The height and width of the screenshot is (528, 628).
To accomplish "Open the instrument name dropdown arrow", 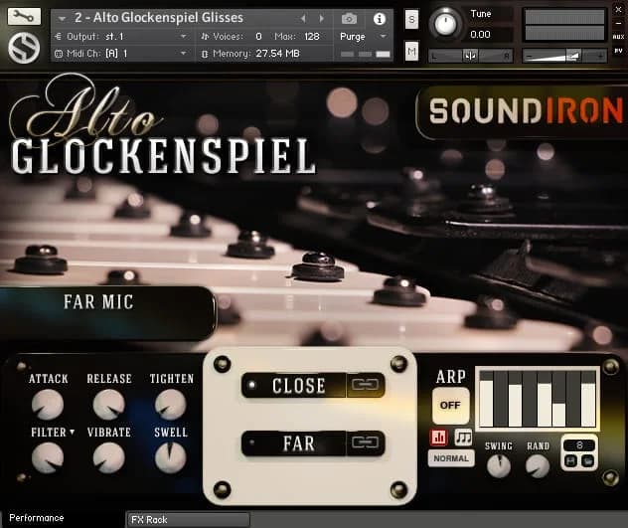I will point(62,19).
